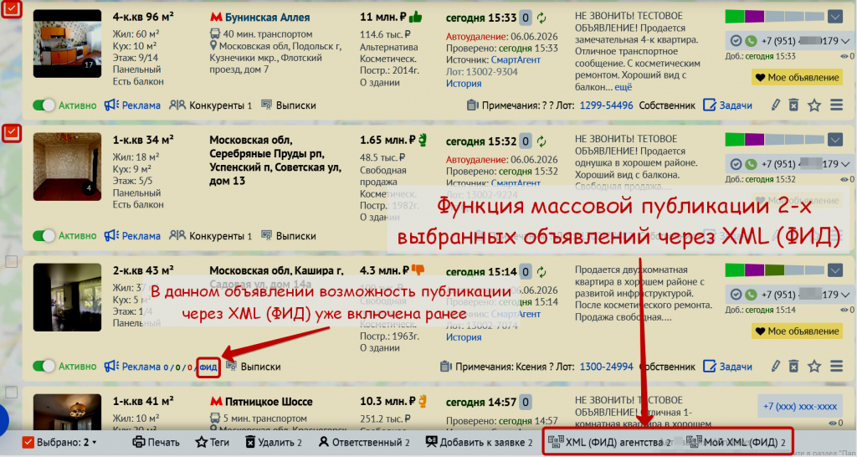Expand phone number chevron in 2-к.кв listing
The image size is (857, 457).
pos(846,295)
